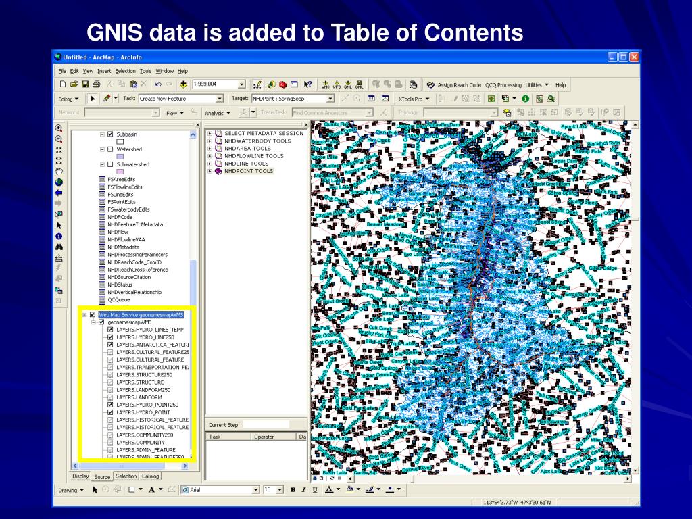
Task: Toggle LAYERS.ANTARCTICA_FEATURE checkbox
Action: coord(110,345)
